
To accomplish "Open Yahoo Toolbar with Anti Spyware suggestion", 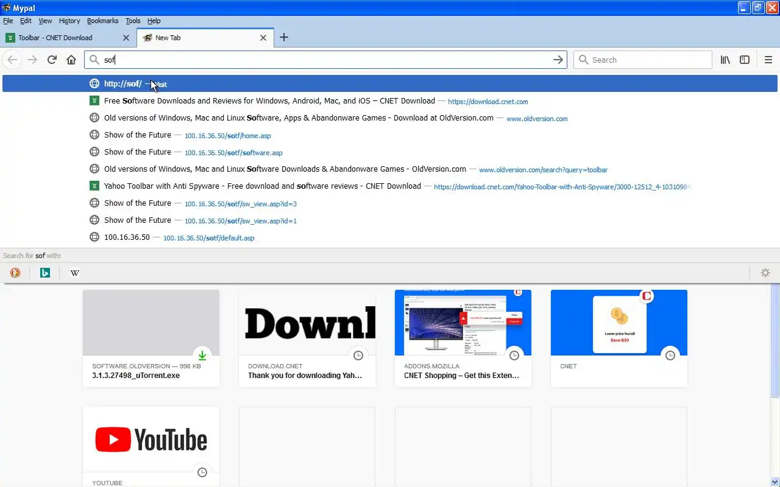I will pos(390,186).
